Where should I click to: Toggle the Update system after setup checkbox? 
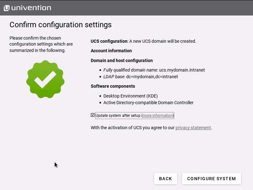pos(93,115)
